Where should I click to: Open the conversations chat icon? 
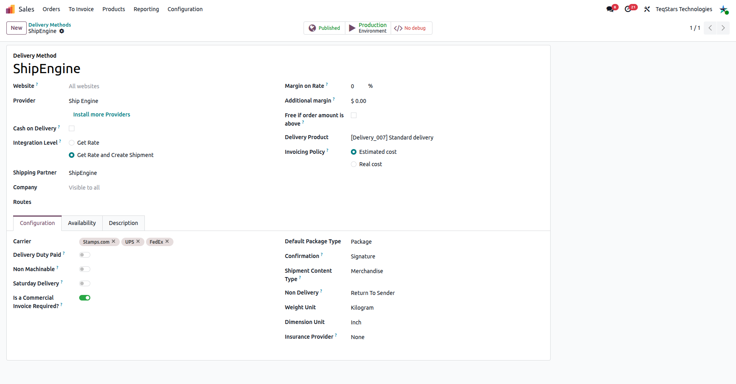(x=610, y=9)
